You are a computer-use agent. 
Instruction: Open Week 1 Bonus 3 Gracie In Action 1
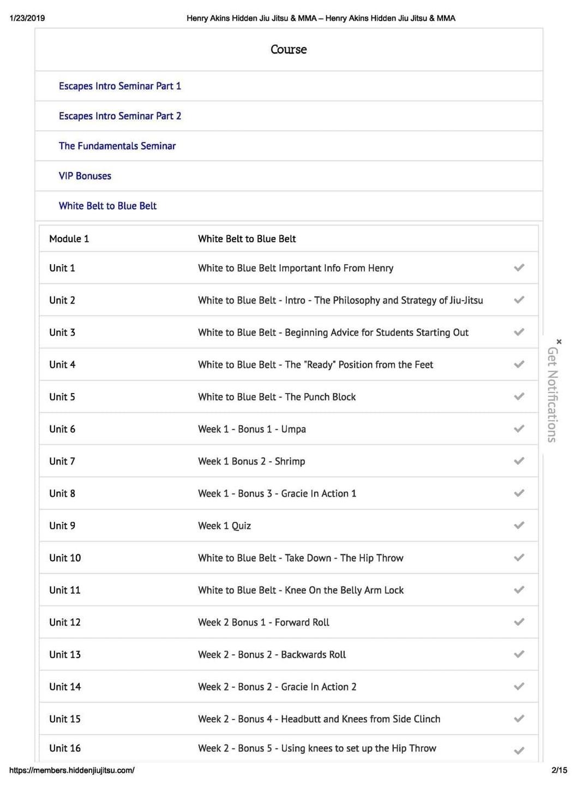point(277,493)
